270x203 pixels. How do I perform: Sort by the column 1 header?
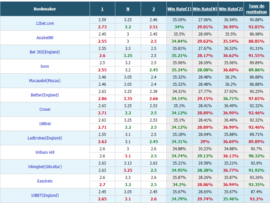[102, 9]
